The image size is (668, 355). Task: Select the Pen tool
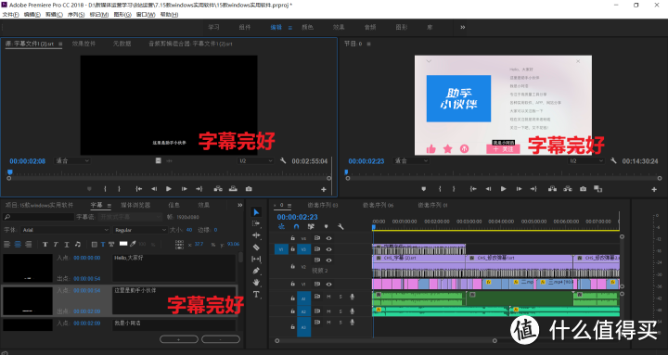pyautogui.click(x=256, y=271)
